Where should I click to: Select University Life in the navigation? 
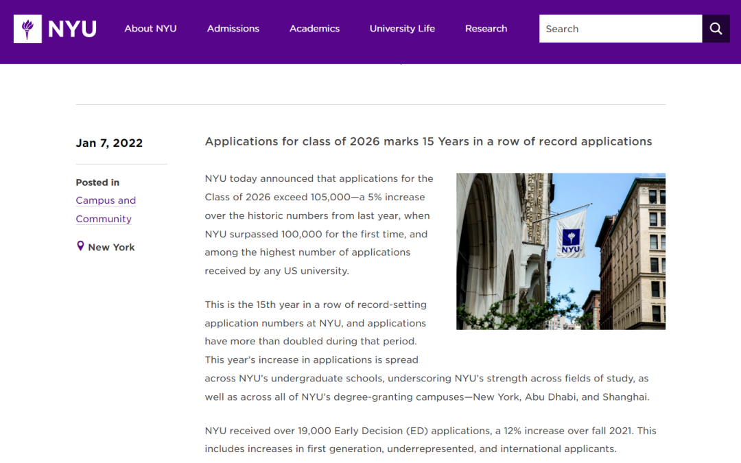point(402,29)
